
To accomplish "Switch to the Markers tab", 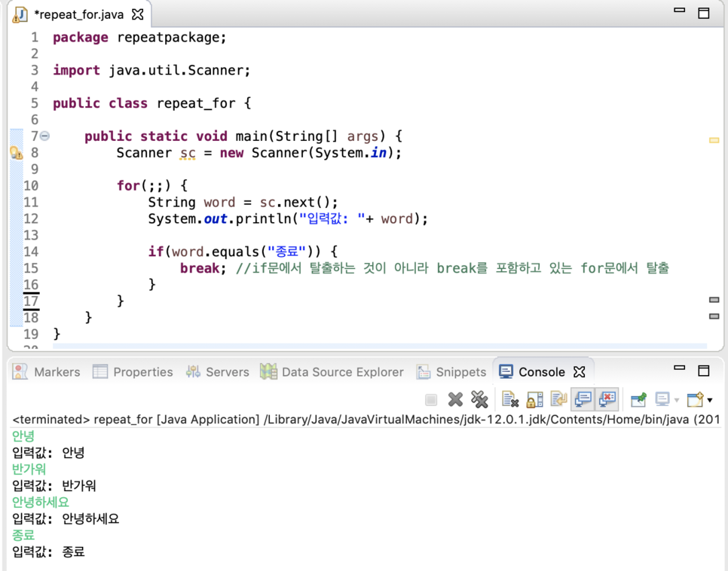I will coord(46,372).
